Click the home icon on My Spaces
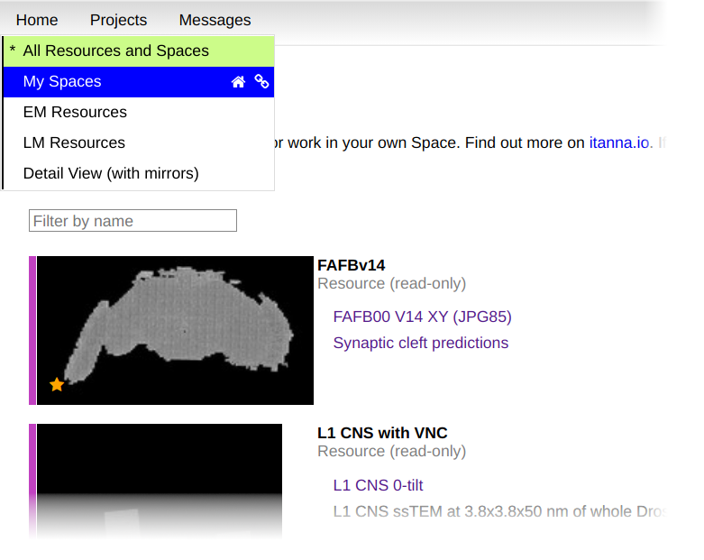Viewport: 704px width, 560px height. (238, 82)
